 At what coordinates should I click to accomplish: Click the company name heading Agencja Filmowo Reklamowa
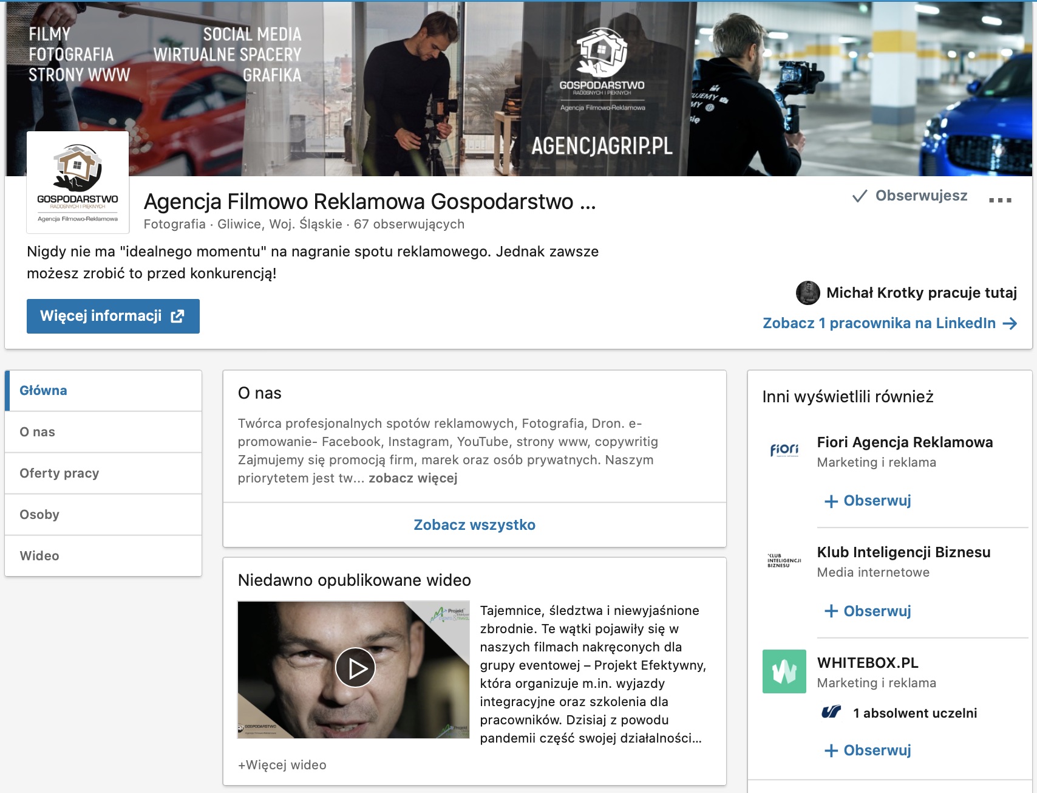coord(370,201)
